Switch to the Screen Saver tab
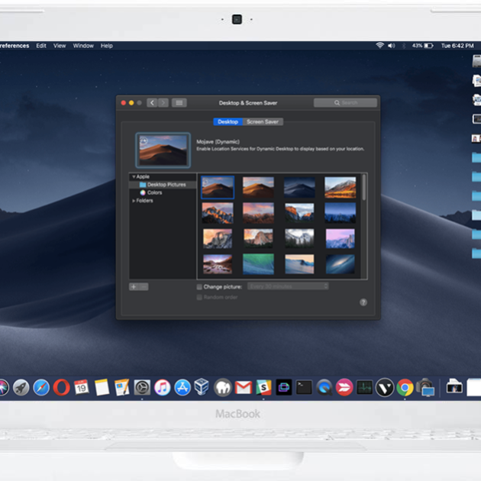The height and width of the screenshot is (481, 481). 263,121
